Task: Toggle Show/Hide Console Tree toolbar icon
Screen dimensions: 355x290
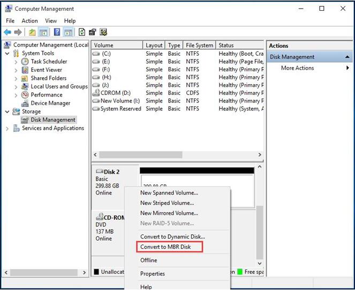Action: point(43,32)
